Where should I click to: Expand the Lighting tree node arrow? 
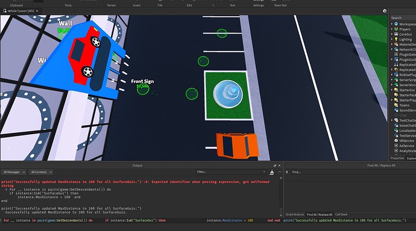392,39
